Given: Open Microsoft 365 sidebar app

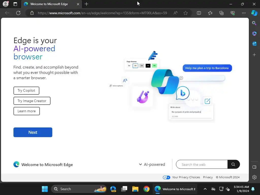Looking at the screenshot, I should click(x=254, y=34).
